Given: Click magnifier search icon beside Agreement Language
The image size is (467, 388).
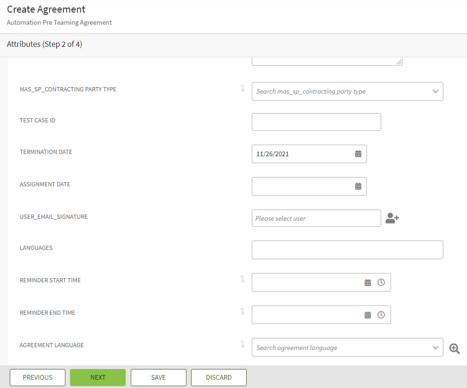Looking at the screenshot, I should (x=454, y=349).
